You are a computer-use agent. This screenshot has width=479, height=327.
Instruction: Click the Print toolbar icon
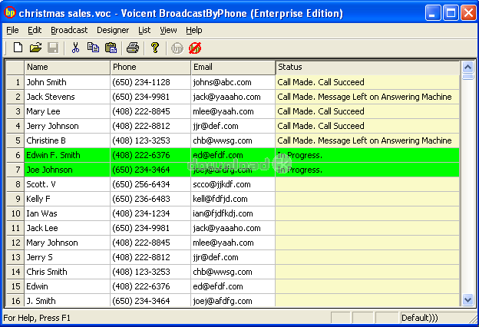133,48
